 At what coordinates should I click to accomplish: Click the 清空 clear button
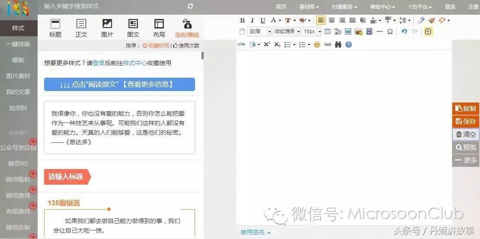pyautogui.click(x=466, y=134)
